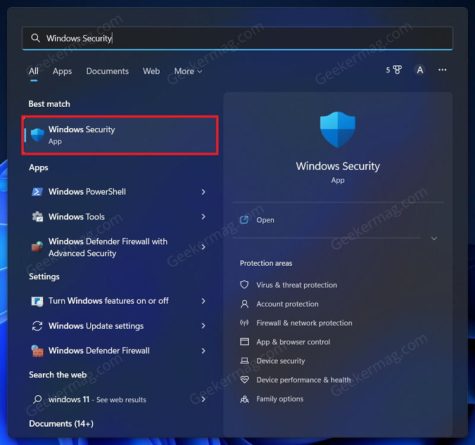Click the search text field containing Windows Security
This screenshot has width=475, height=445.
tap(237, 38)
